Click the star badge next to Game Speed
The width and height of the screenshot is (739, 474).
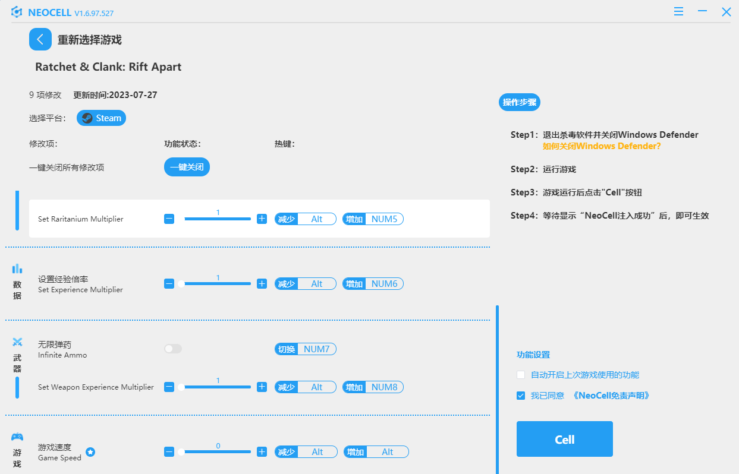[x=90, y=452]
